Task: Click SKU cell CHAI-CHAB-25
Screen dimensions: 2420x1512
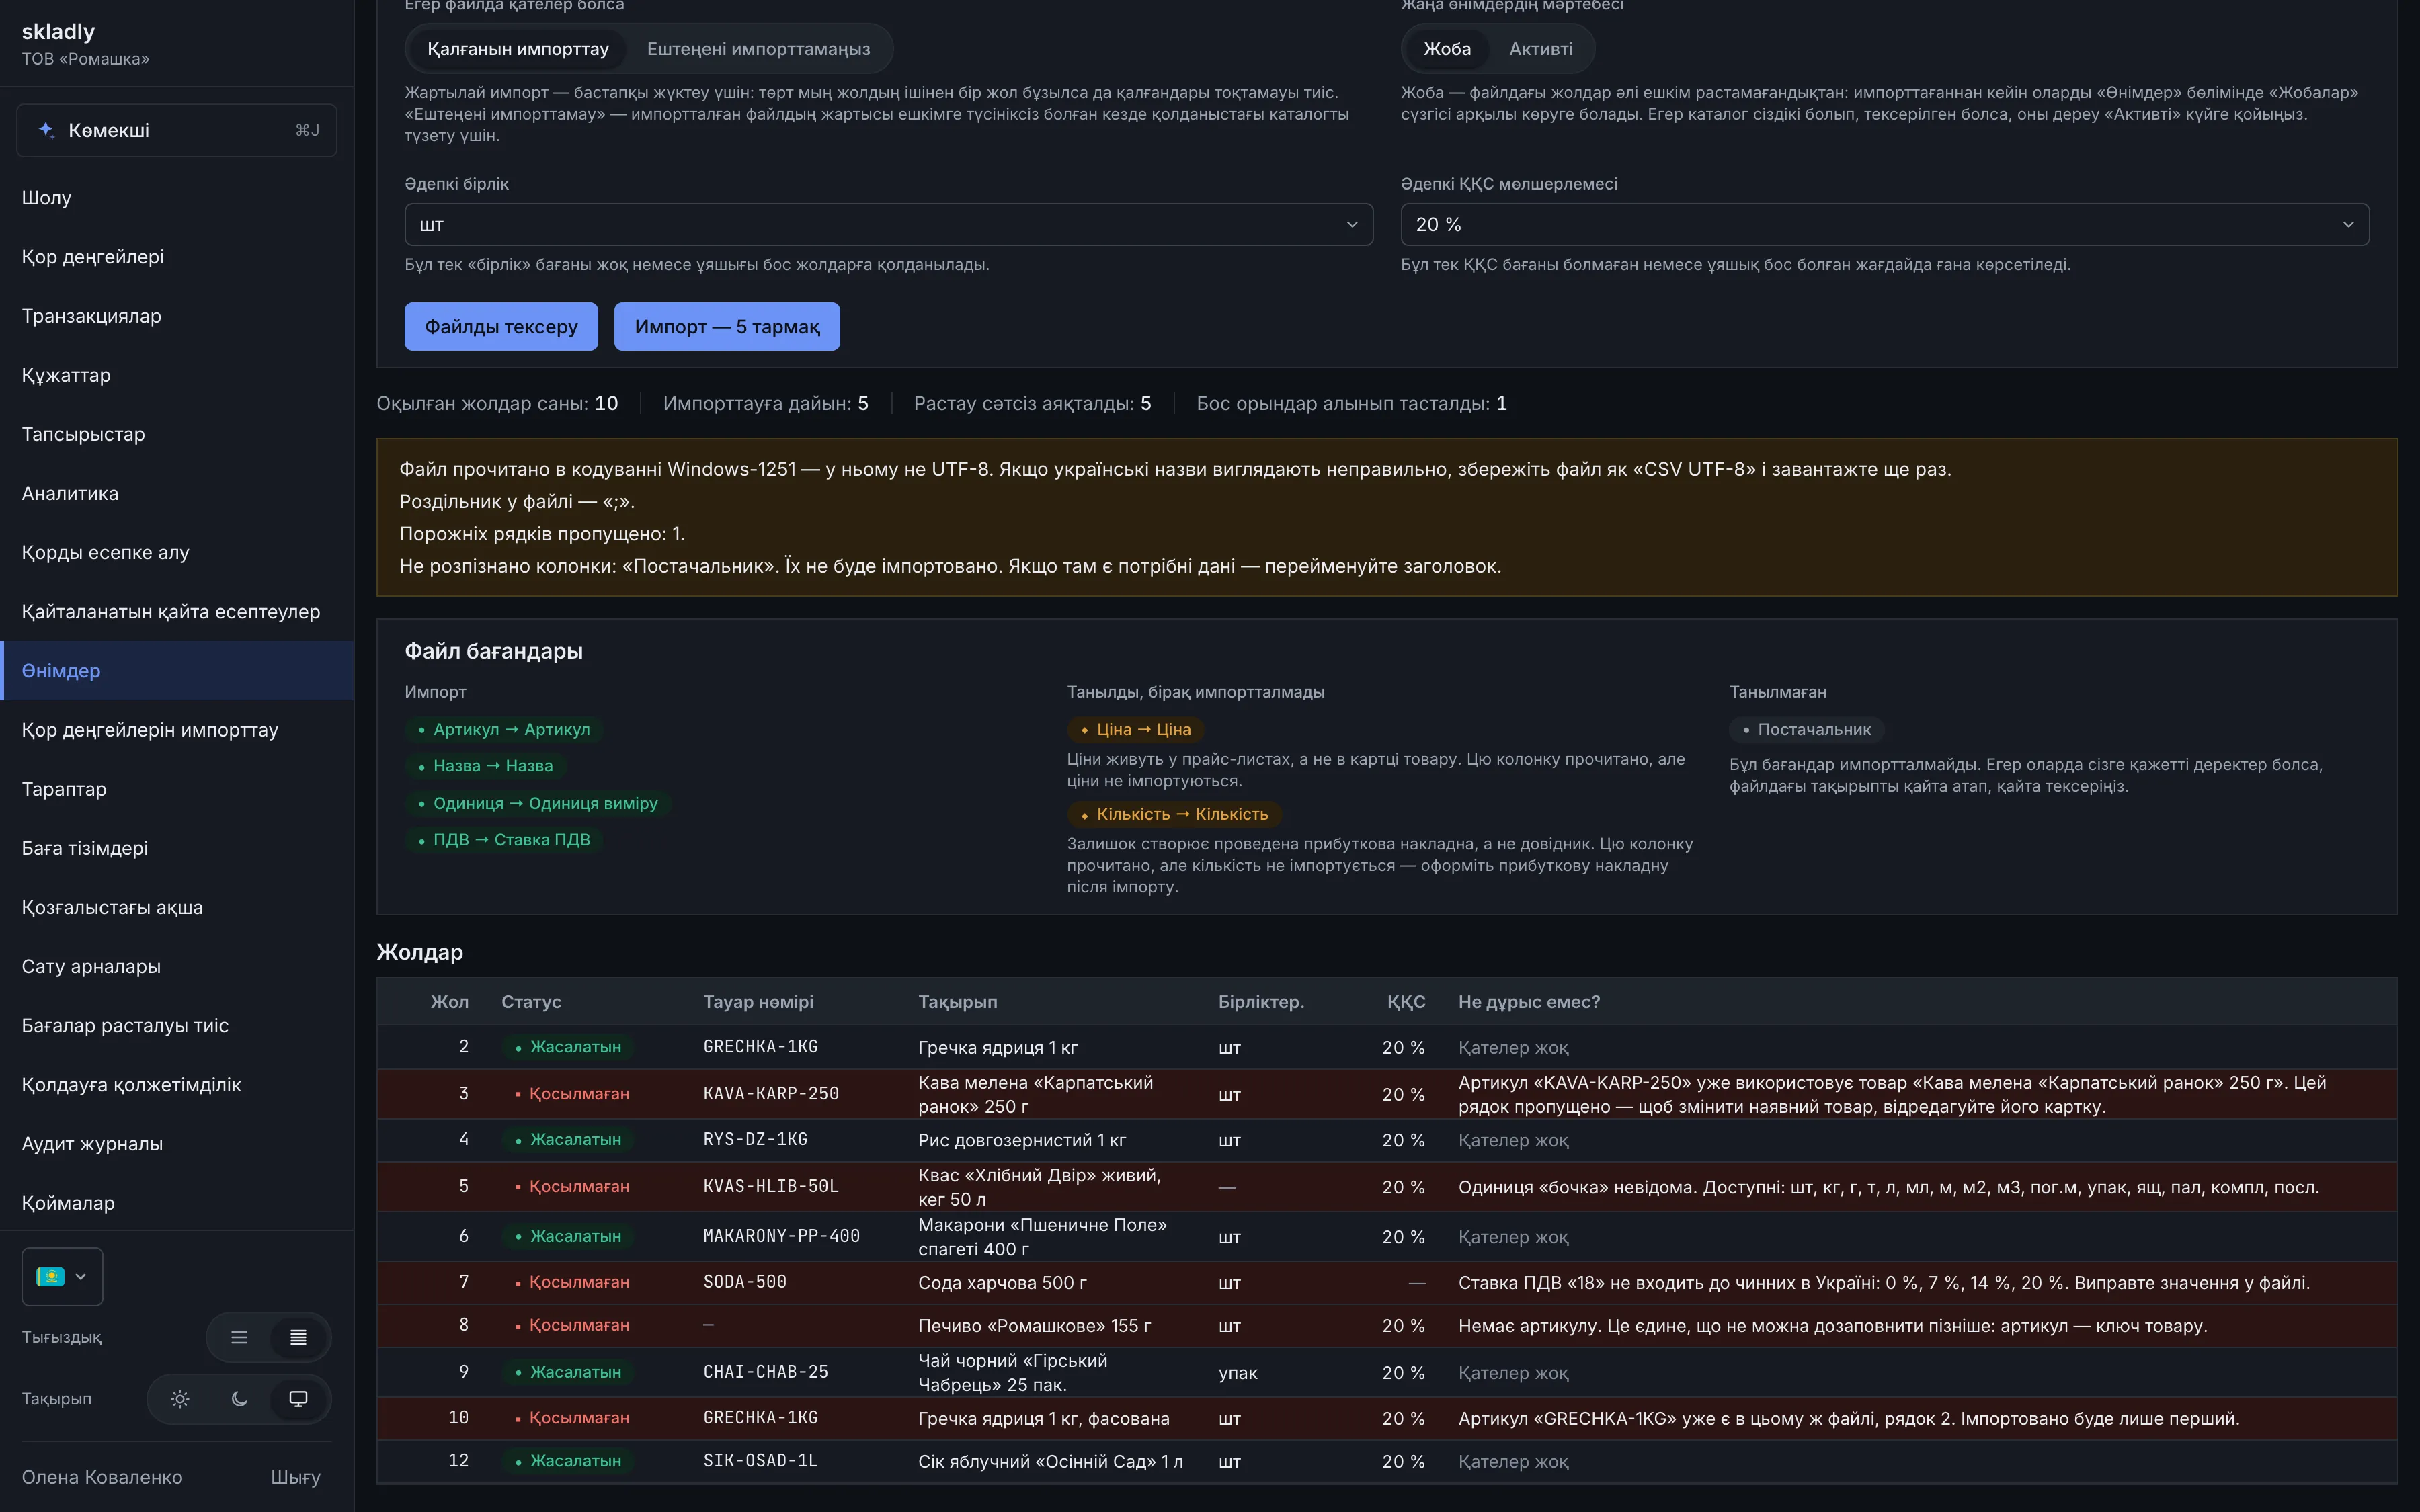Action: [x=766, y=1372]
